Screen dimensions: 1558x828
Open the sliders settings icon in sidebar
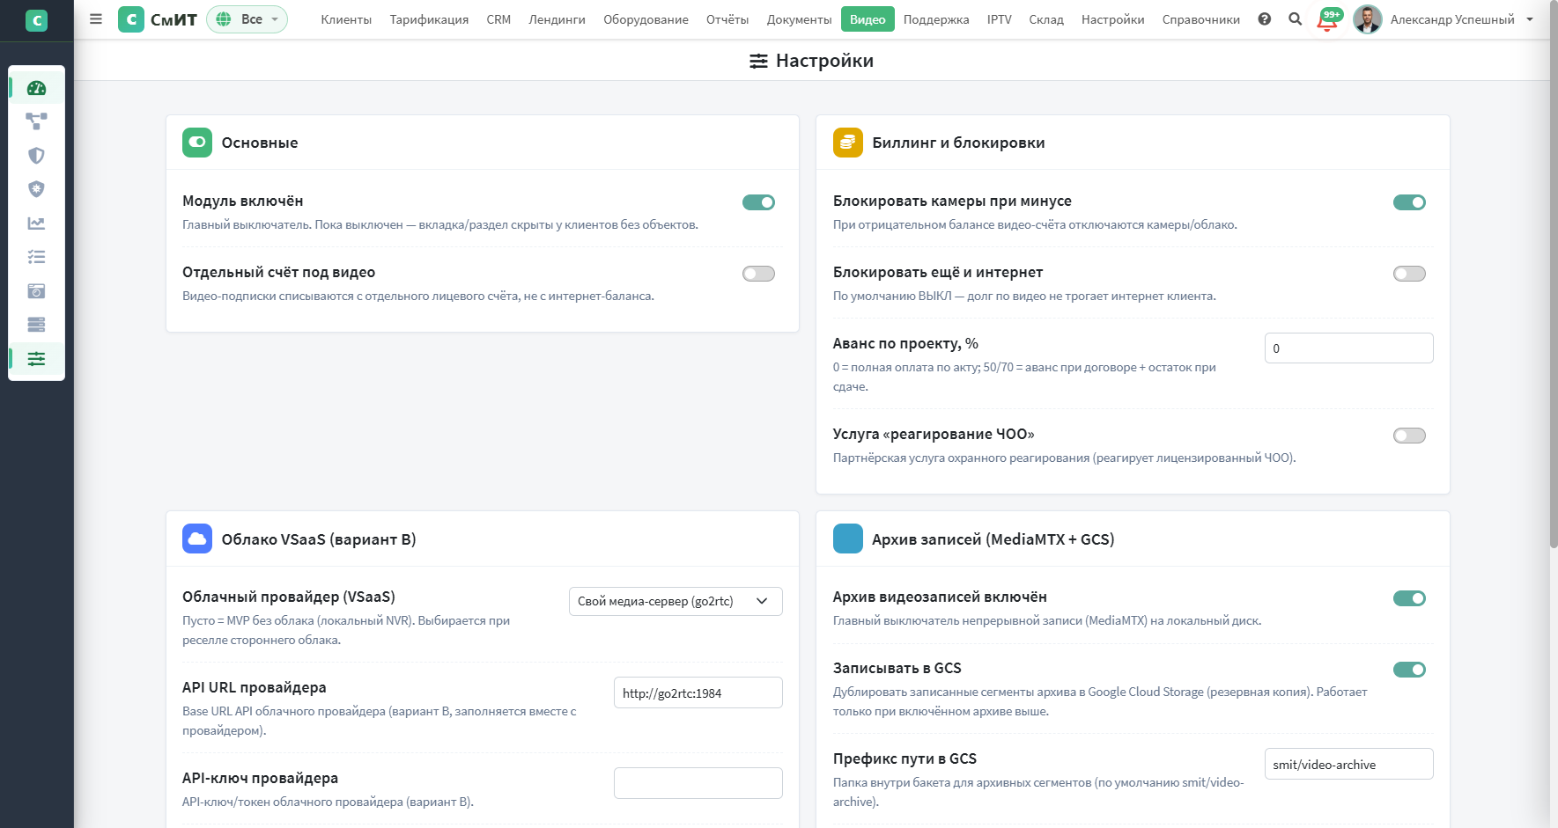point(36,359)
